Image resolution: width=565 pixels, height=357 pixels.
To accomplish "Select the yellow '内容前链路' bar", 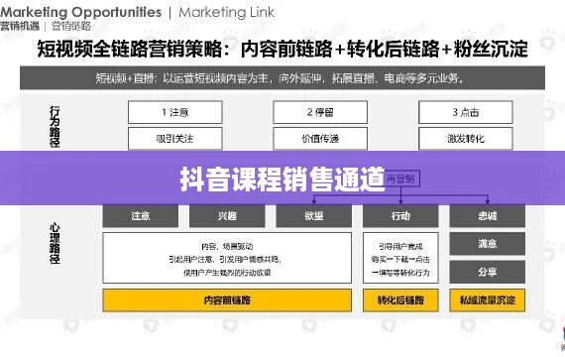I will (227, 300).
